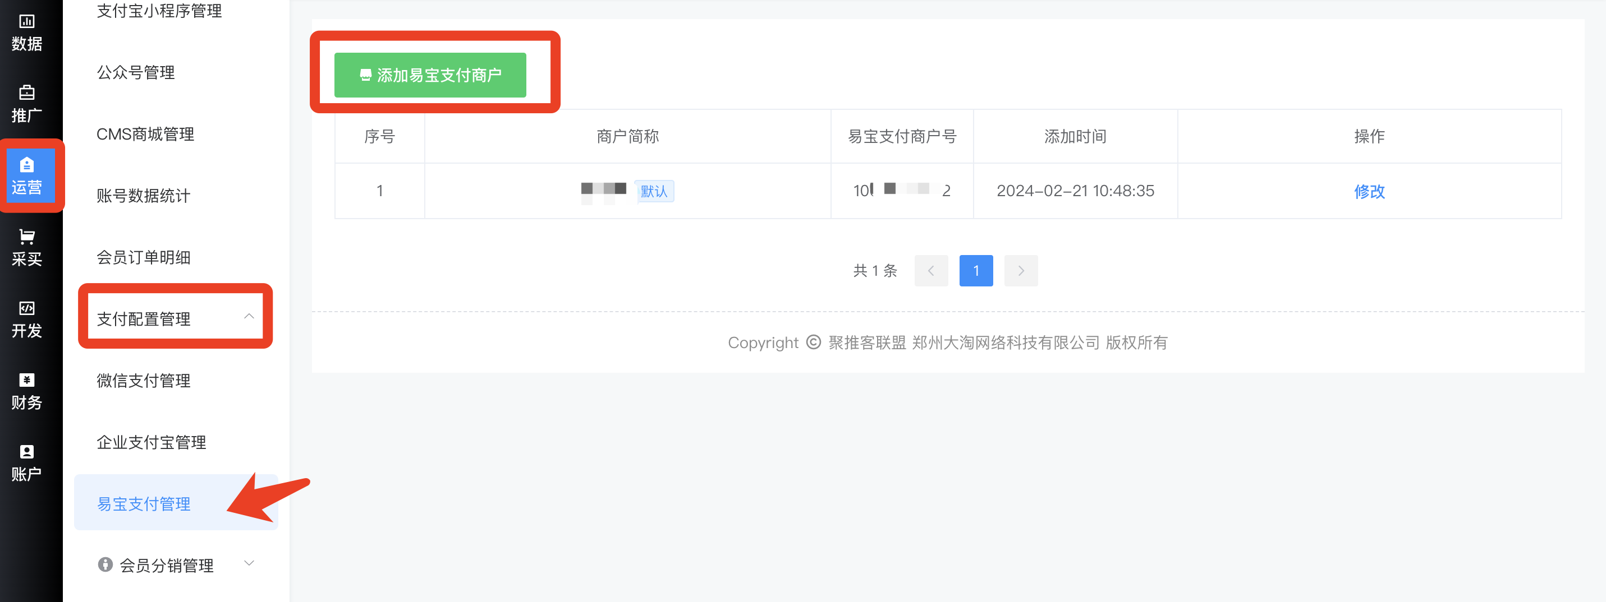
Task: Open the 财务 finance section
Action: pos(26,391)
